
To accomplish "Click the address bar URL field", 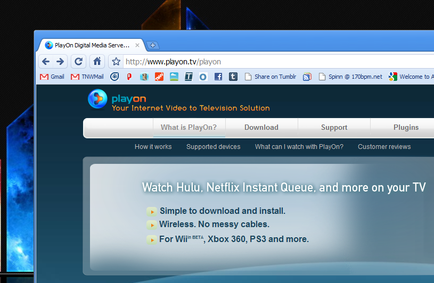I will pyautogui.click(x=278, y=62).
